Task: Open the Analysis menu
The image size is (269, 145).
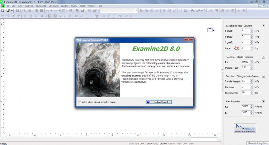Action: tap(29, 6)
